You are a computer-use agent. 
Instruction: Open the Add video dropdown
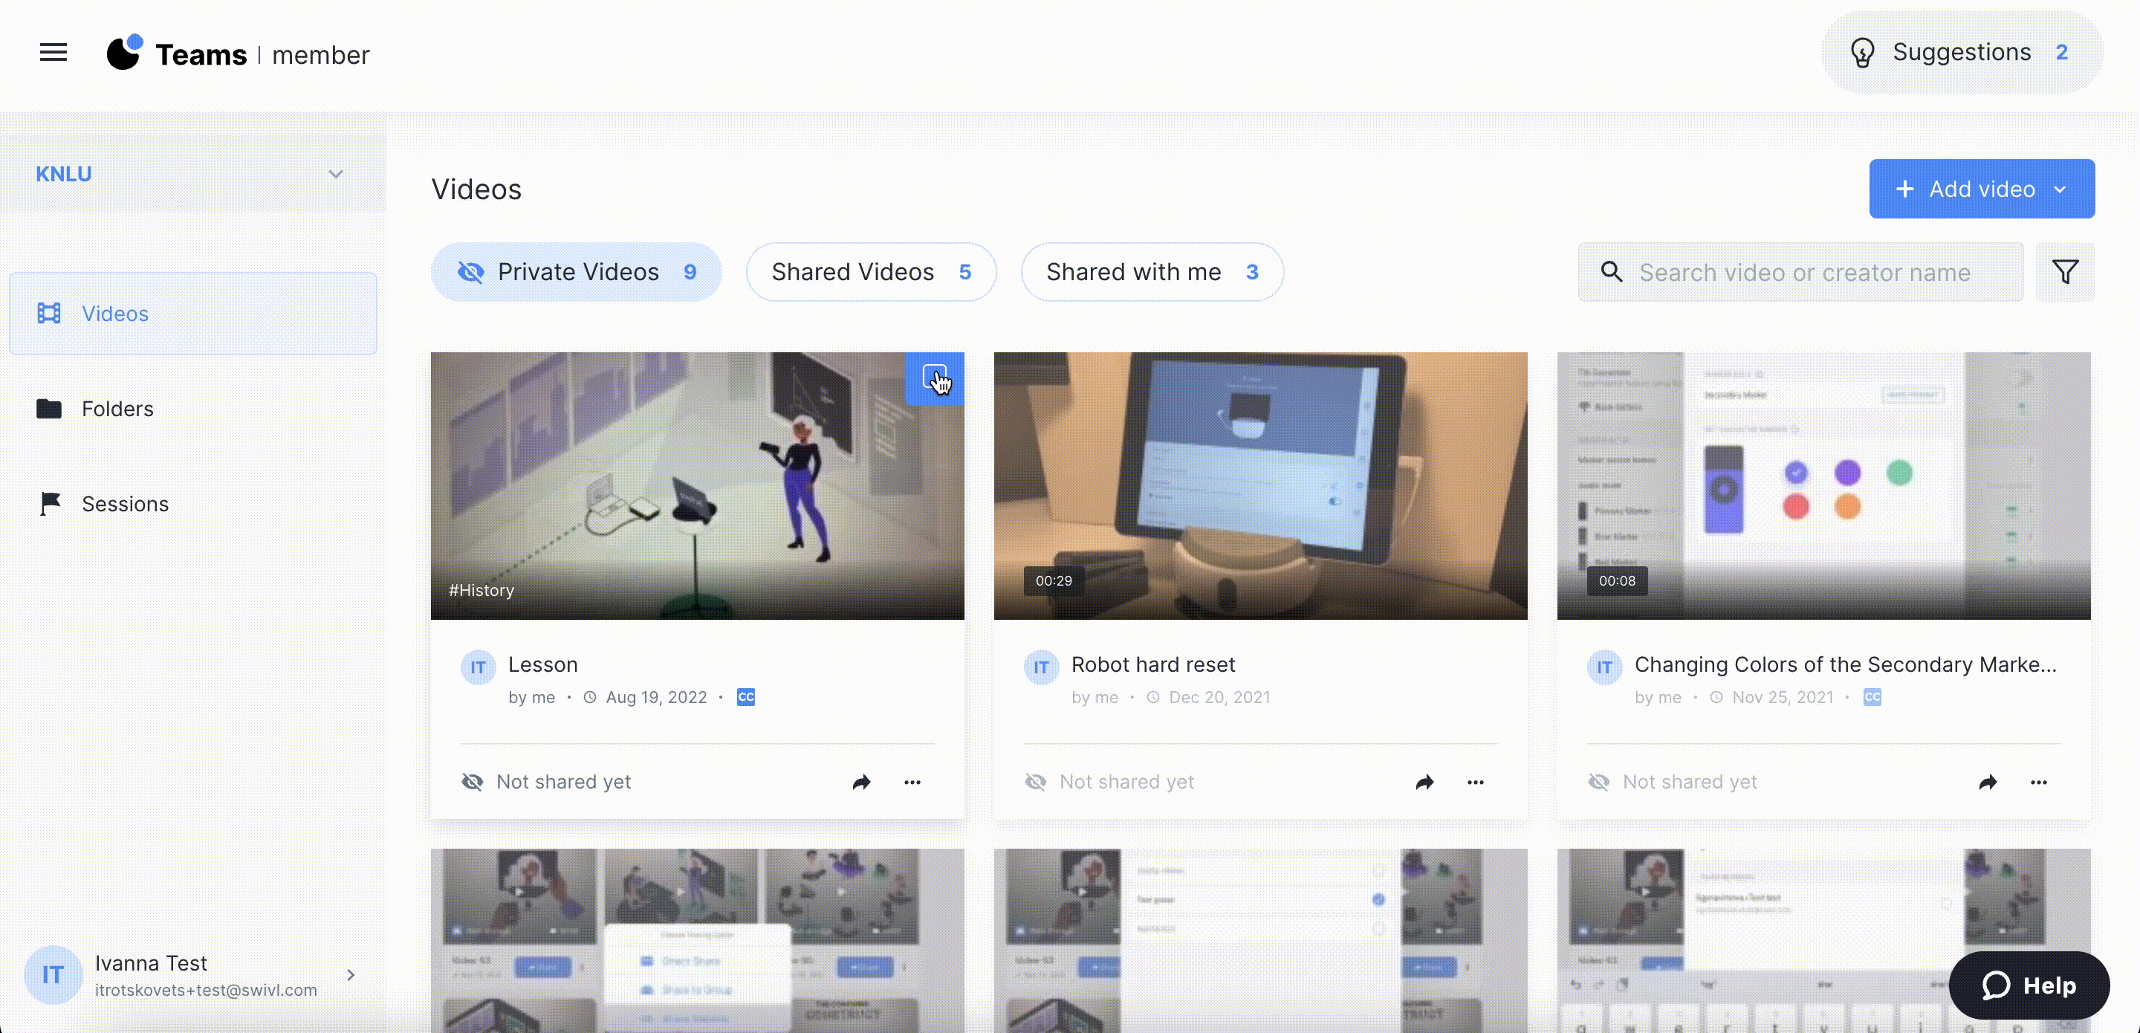click(x=1981, y=189)
